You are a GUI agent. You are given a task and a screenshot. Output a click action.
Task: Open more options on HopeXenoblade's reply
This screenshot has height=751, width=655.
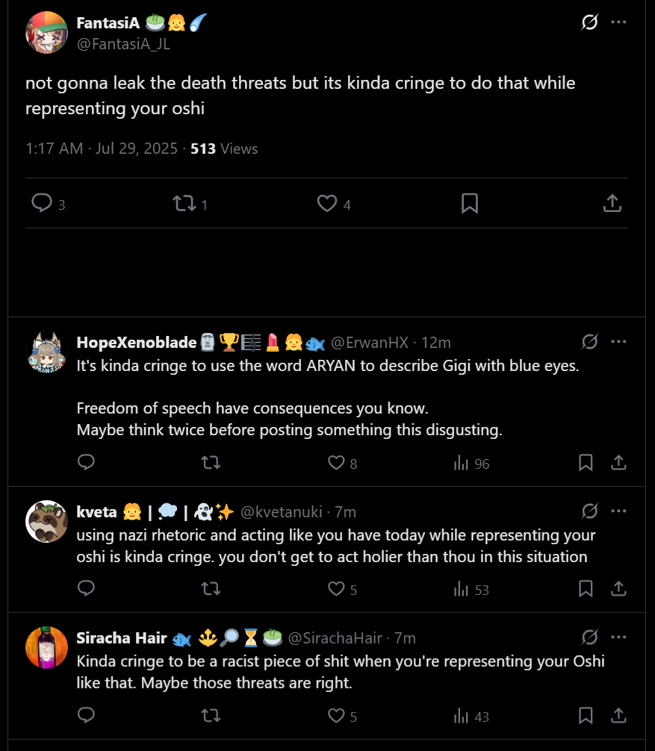pos(618,342)
